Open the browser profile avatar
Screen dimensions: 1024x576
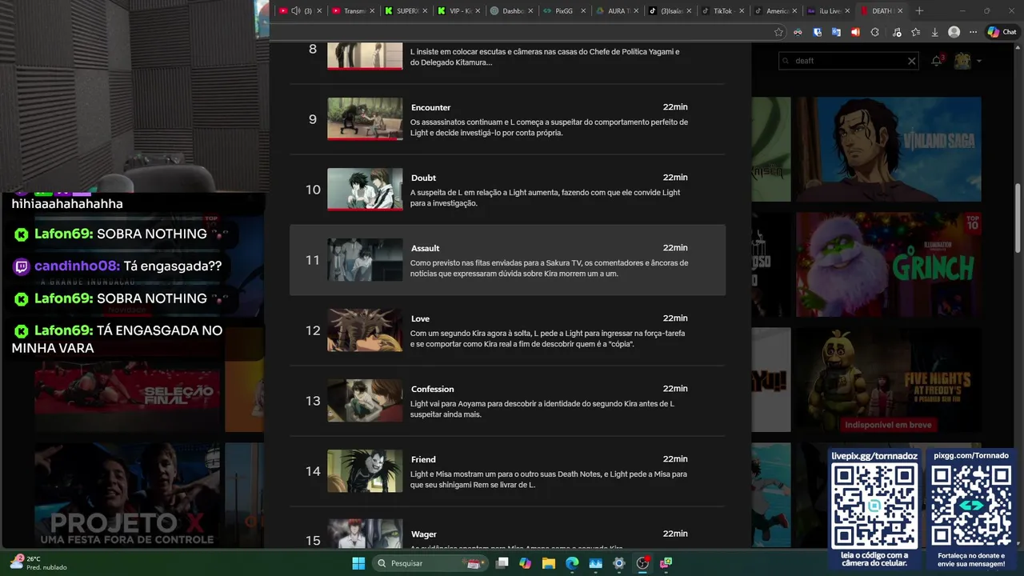954,32
